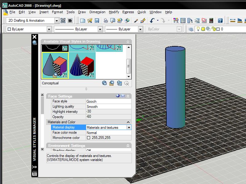246x184 pixels.
Task: Select the Realistic visual style thumbnail
Action: (x=82, y=65)
